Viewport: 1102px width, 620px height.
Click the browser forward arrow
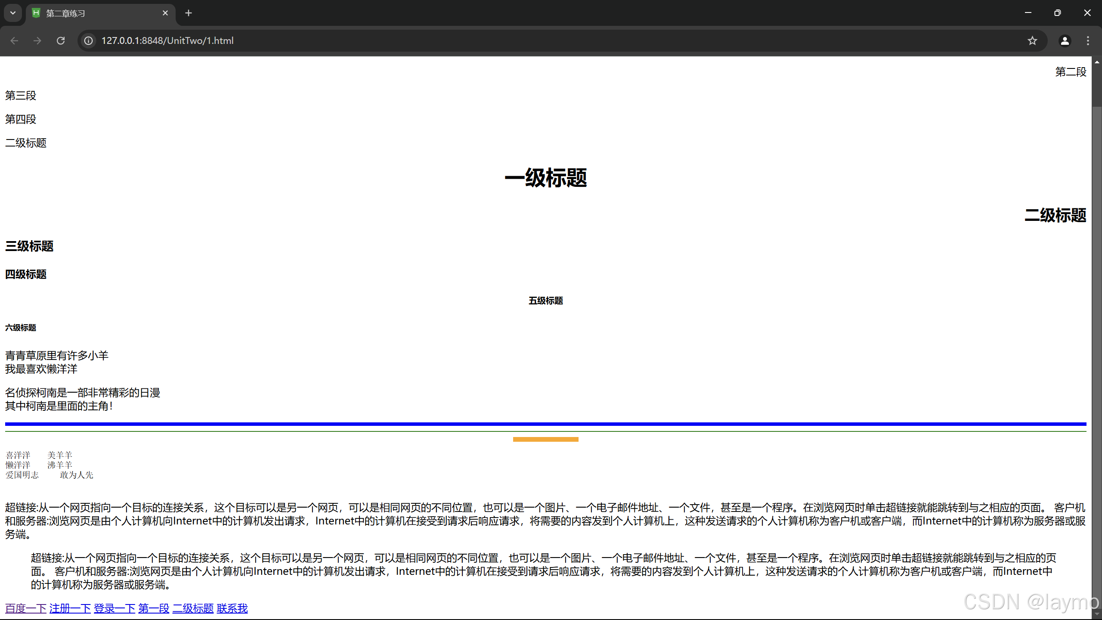point(37,40)
